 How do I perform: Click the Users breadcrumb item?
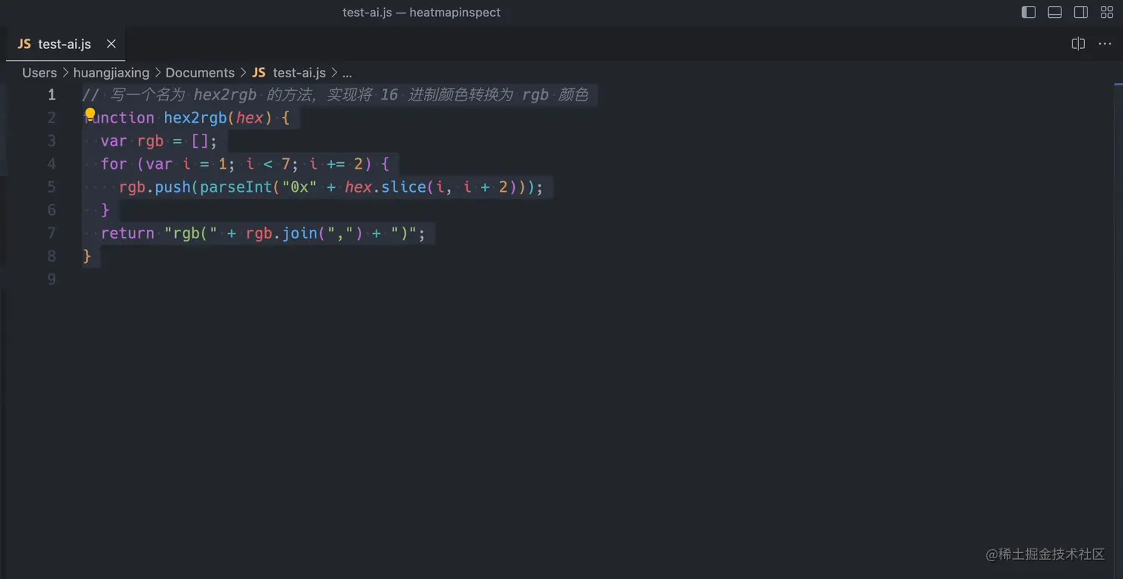tap(39, 72)
